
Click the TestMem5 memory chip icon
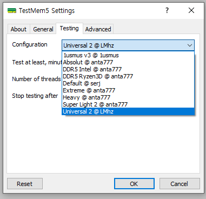(12, 11)
